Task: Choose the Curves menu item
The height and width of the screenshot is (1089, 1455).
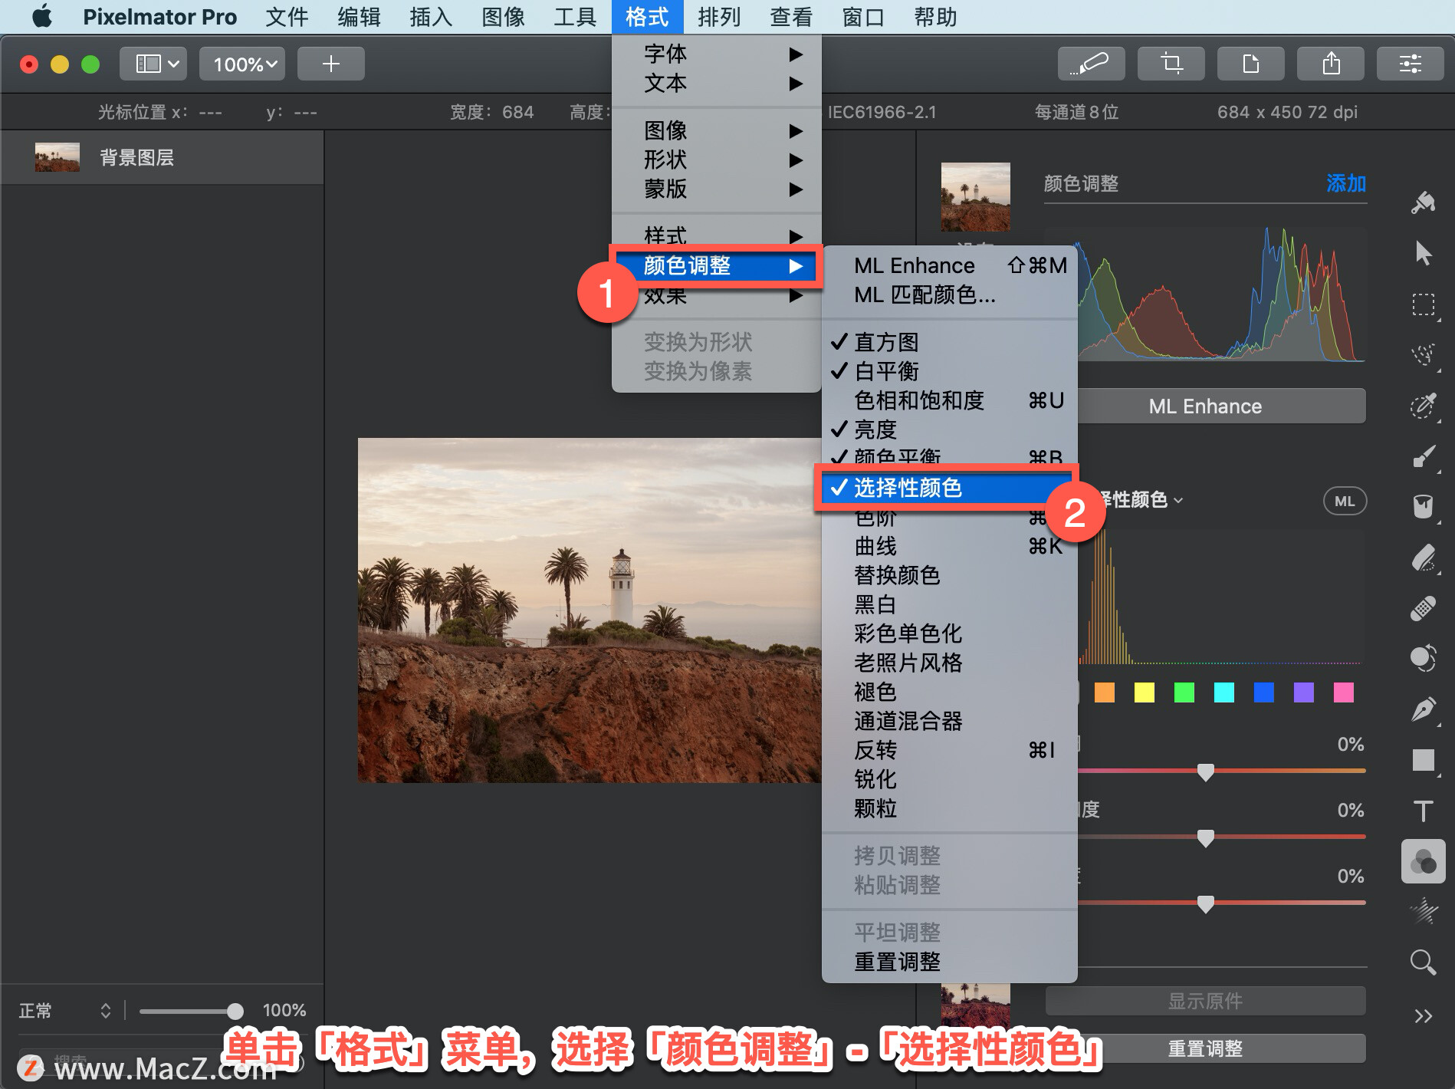Action: pyautogui.click(x=949, y=546)
